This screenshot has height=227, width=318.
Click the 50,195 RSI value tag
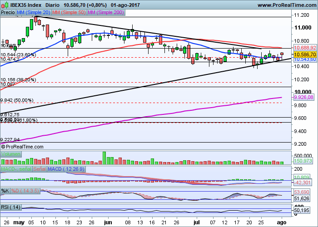point(302,210)
